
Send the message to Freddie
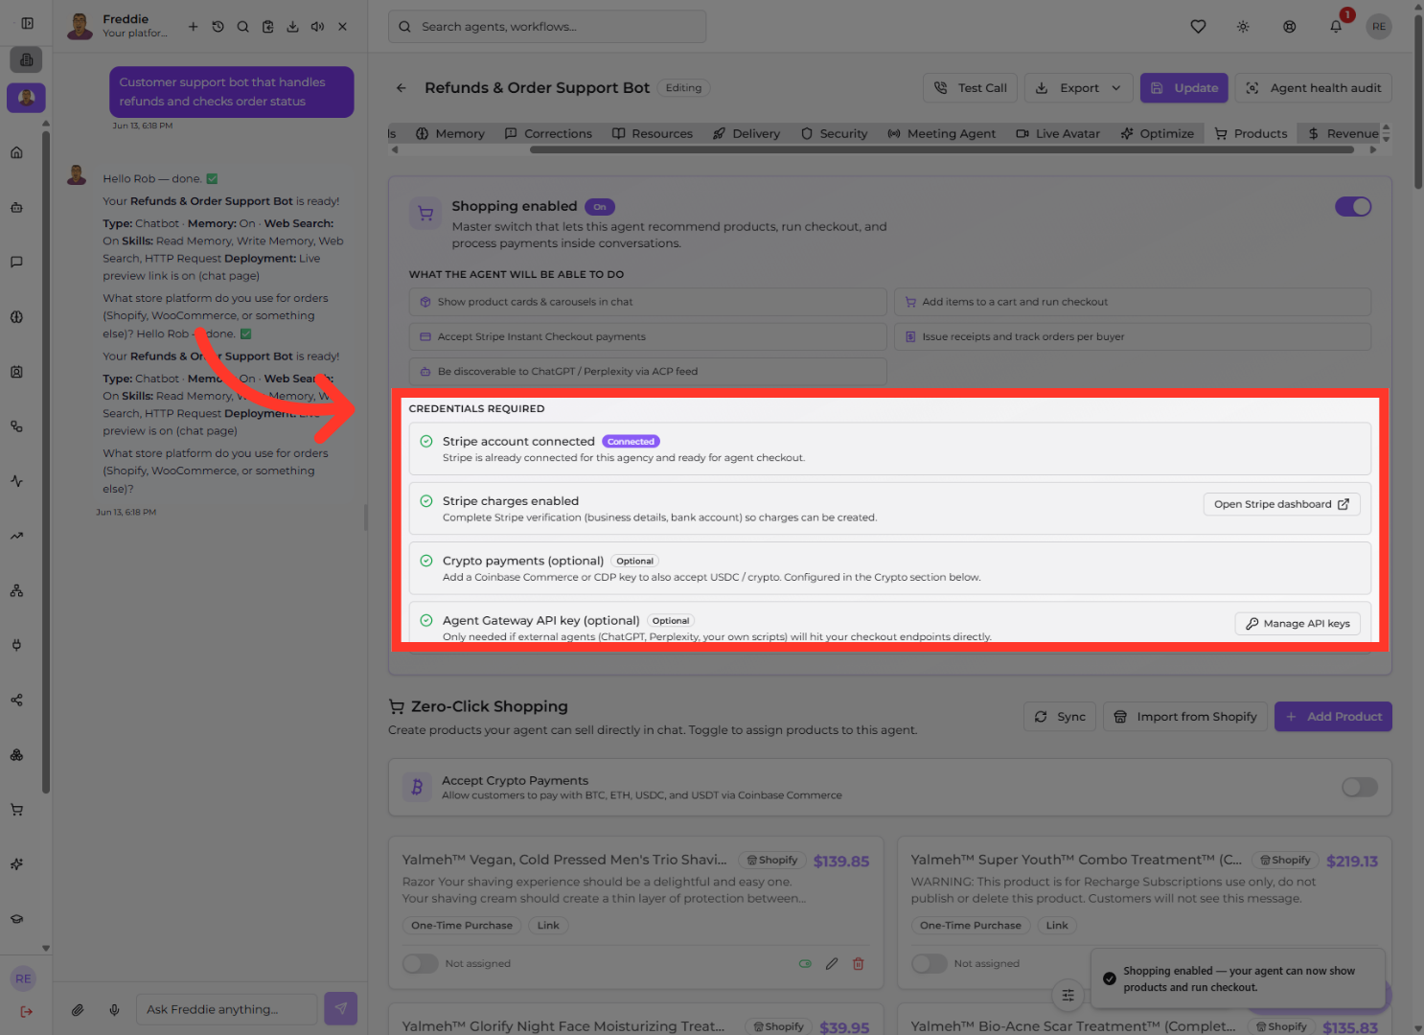(x=340, y=1009)
